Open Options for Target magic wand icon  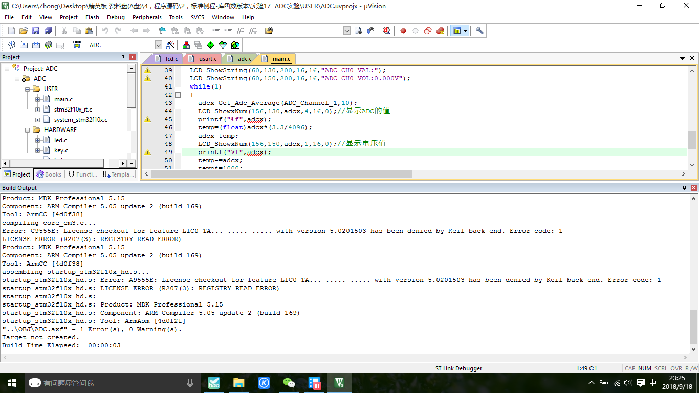point(170,45)
